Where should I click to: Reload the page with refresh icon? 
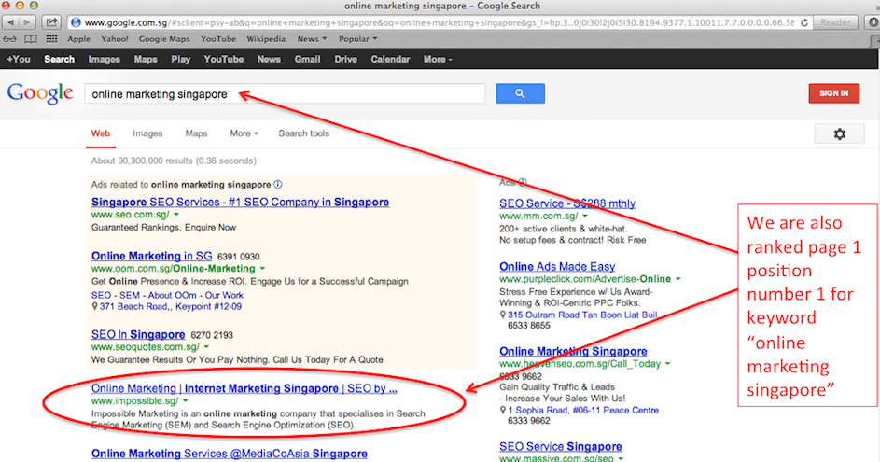pyautogui.click(x=804, y=23)
